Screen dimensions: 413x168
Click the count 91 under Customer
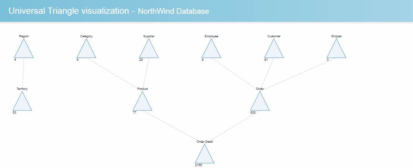point(266,60)
